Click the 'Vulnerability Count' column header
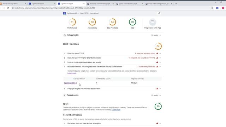The width and height of the screenshot is (226, 127). point(103,79)
